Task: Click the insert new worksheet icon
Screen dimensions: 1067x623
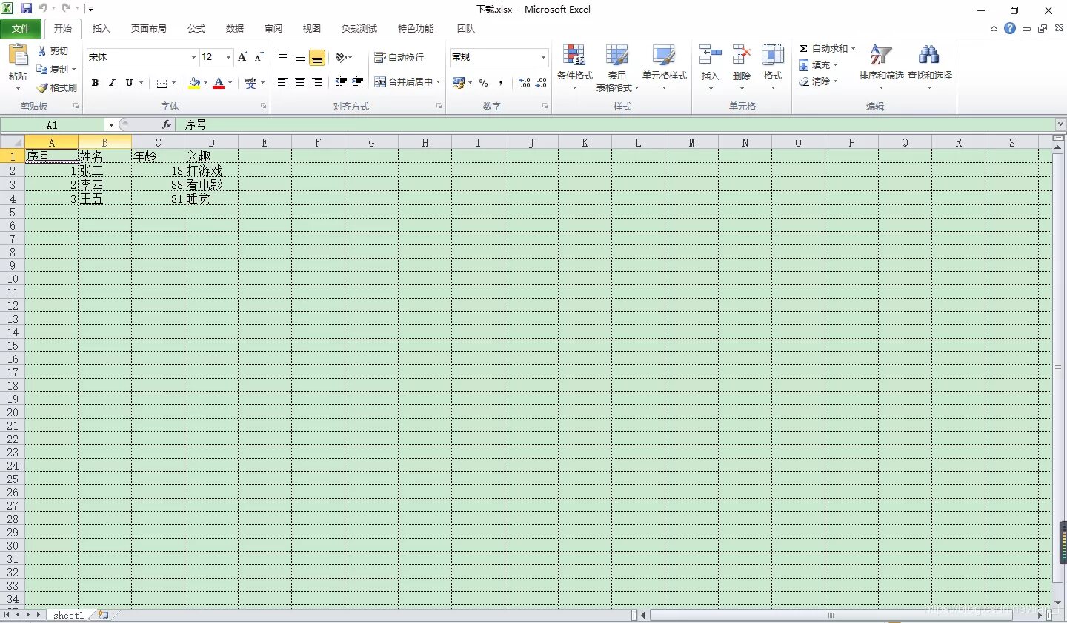Action: [103, 615]
